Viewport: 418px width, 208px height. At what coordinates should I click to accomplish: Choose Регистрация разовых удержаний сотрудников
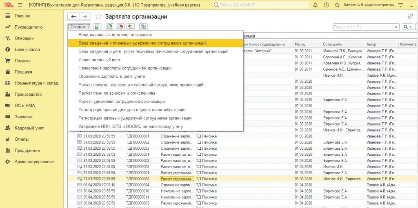(x=156, y=118)
